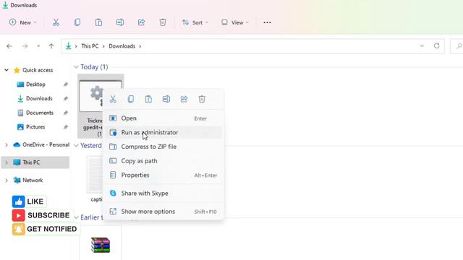463x260 pixels.
Task: Select Network in the sidebar
Action: click(33, 180)
